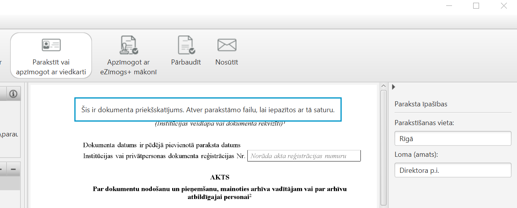Click Parakstīt vai apzīmogot ar viedkarti
This screenshot has height=208, width=517.
(x=51, y=55)
